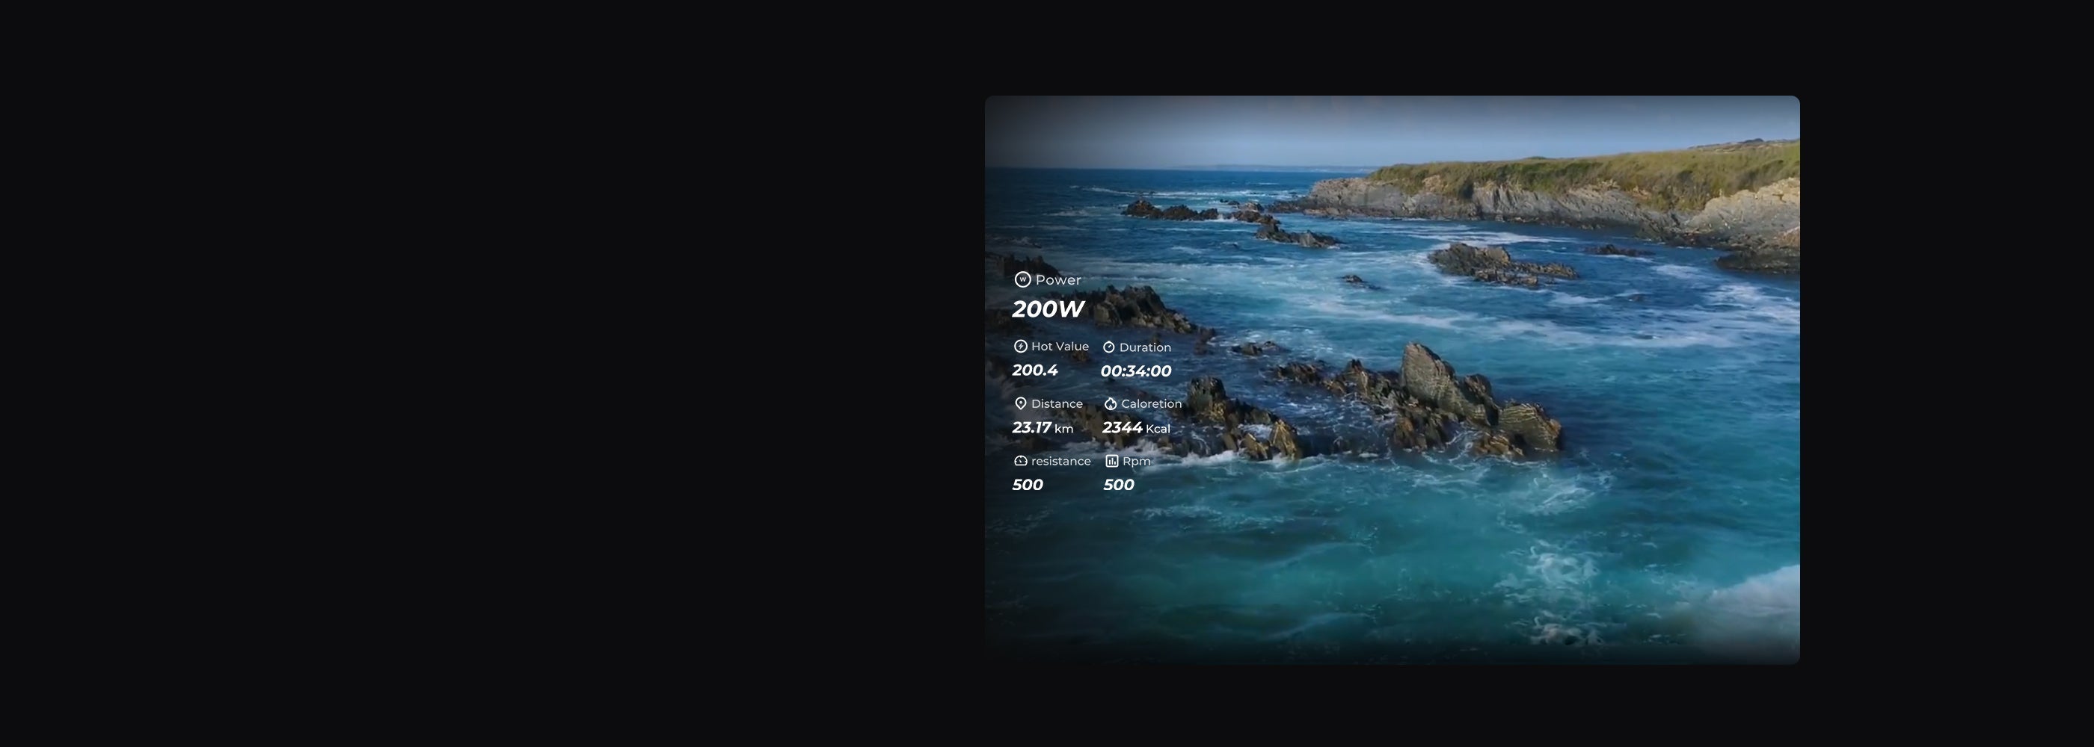
Task: Select the Caloretion flame icon
Action: pyautogui.click(x=1111, y=403)
